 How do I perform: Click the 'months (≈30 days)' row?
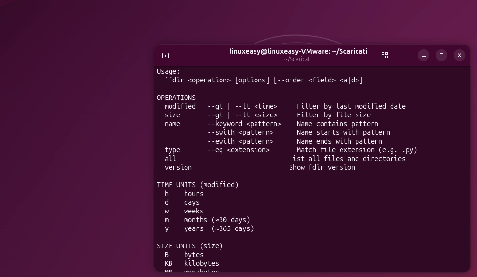tap(207, 220)
